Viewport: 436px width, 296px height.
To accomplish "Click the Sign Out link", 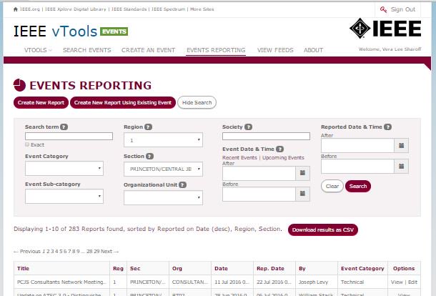I will click(403, 9).
